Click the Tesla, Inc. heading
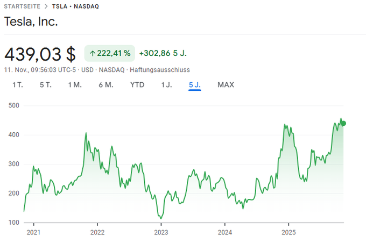 [31, 21]
